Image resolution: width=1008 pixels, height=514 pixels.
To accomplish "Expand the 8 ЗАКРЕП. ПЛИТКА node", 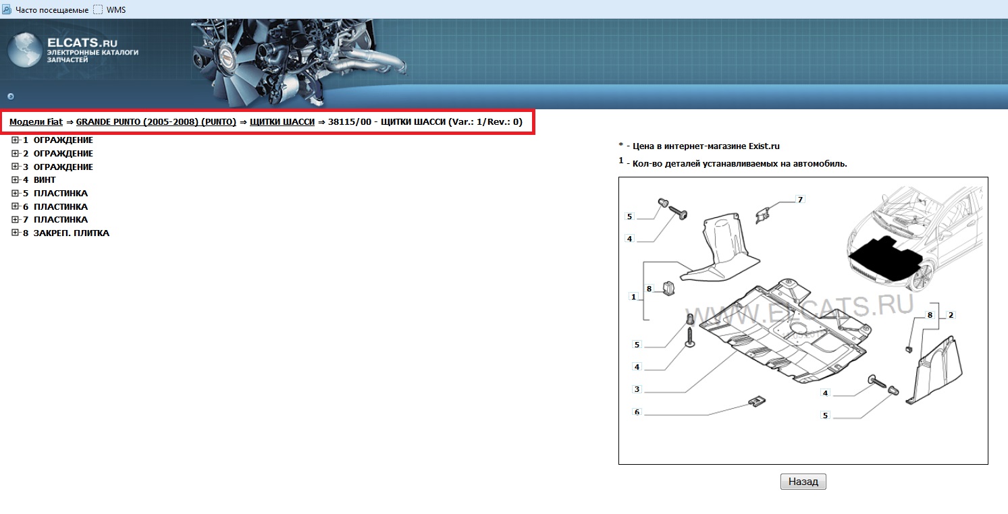I will [15, 233].
